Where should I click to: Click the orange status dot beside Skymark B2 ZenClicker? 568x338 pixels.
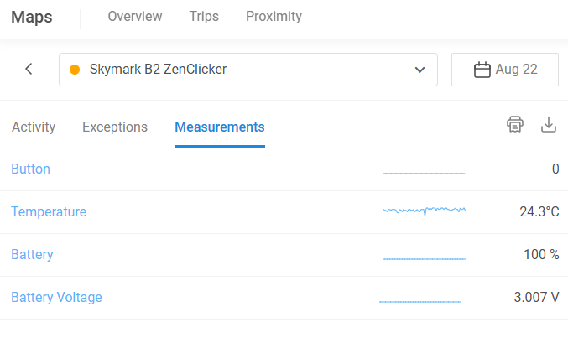click(75, 70)
